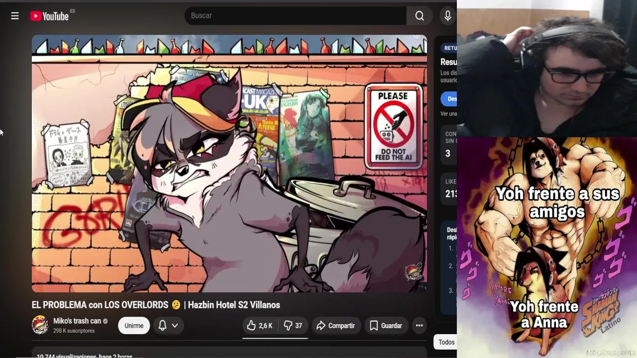Click the channel watermark in video corner

coord(414,272)
